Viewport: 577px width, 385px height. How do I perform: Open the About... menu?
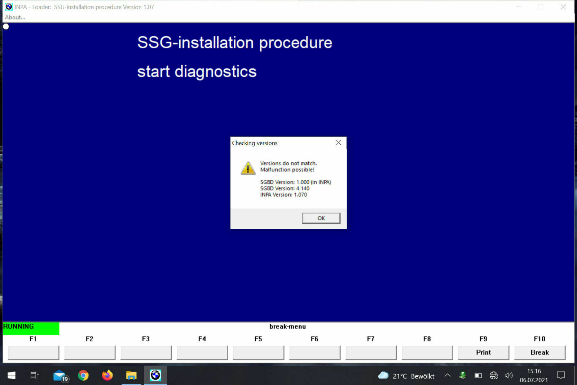tap(15, 17)
